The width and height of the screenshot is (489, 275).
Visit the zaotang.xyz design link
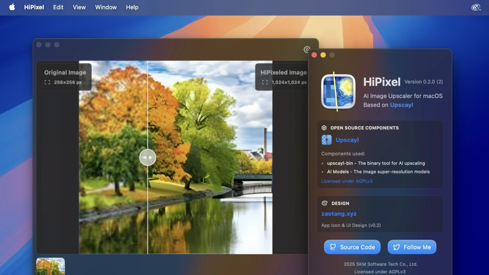point(339,214)
